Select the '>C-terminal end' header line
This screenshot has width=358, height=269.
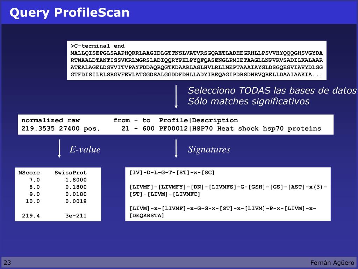pyautogui.click(x=98, y=46)
